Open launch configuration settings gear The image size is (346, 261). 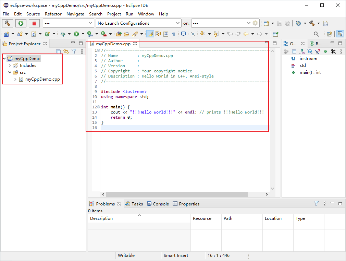pos(255,23)
